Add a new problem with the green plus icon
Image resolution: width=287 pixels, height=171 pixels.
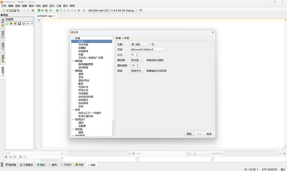(11, 23)
